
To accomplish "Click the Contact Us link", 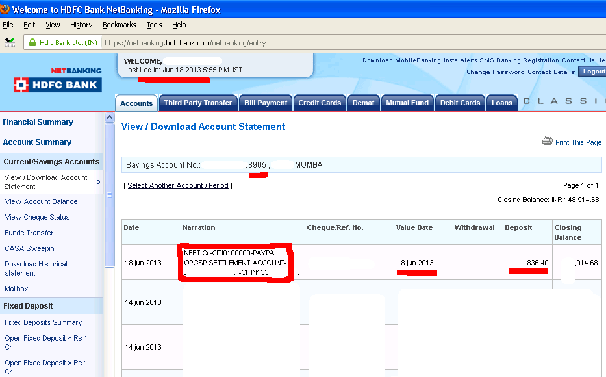I will tap(578, 60).
